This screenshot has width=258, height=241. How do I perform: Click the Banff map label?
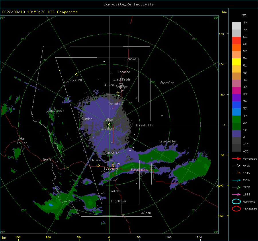click(x=47, y=160)
